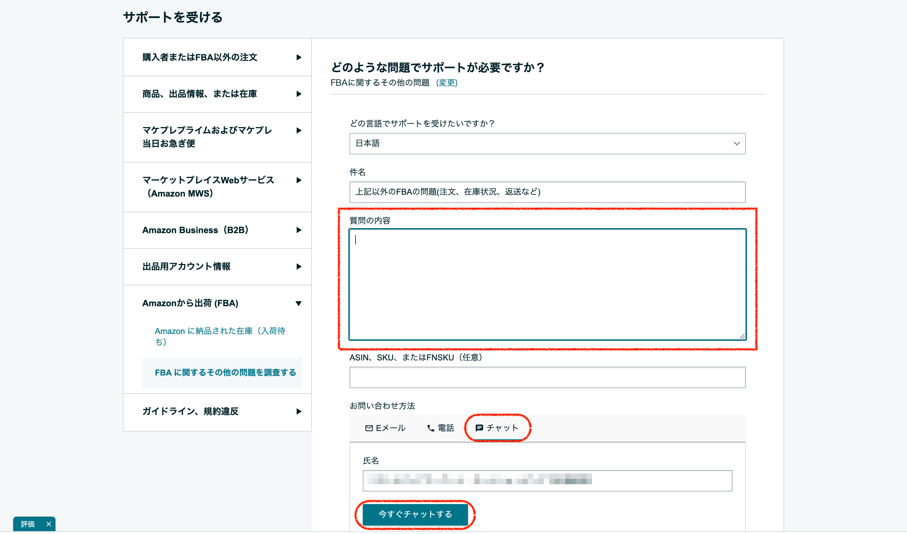Expand 出品用アカウント情報 arrow icon

click(x=299, y=267)
